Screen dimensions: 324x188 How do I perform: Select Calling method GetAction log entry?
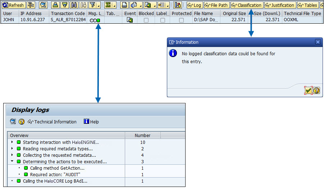[57, 168]
